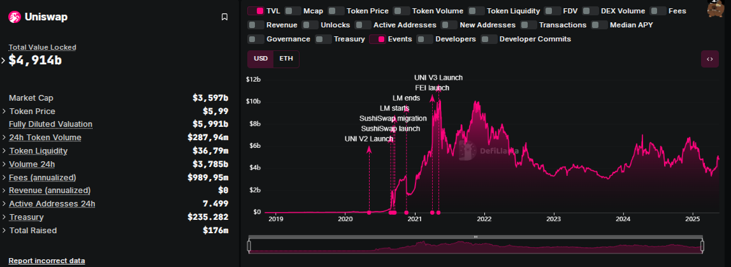This screenshot has width=731, height=267.
Task: Enable the Governance chart series
Action: 256,39
